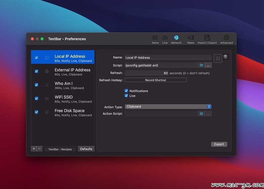
Task: Open the News megaphone toolbar section
Action: coord(191,40)
